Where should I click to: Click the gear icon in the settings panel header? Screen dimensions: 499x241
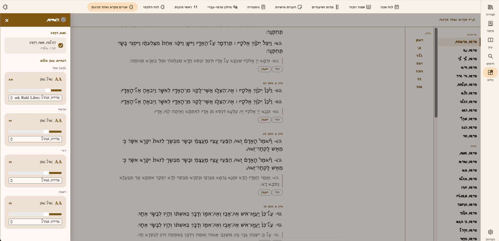64,20
